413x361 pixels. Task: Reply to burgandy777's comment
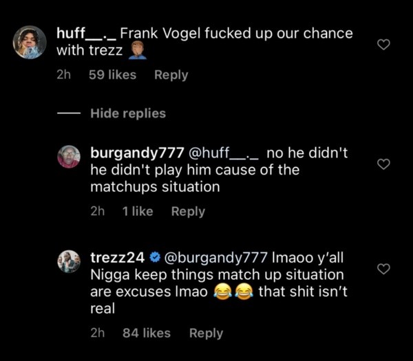coord(188,212)
